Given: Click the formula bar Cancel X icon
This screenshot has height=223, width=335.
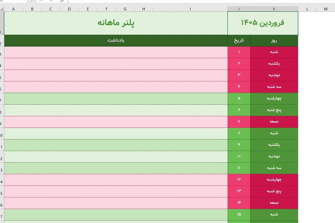Looking at the screenshot, I should (x=41, y=1).
